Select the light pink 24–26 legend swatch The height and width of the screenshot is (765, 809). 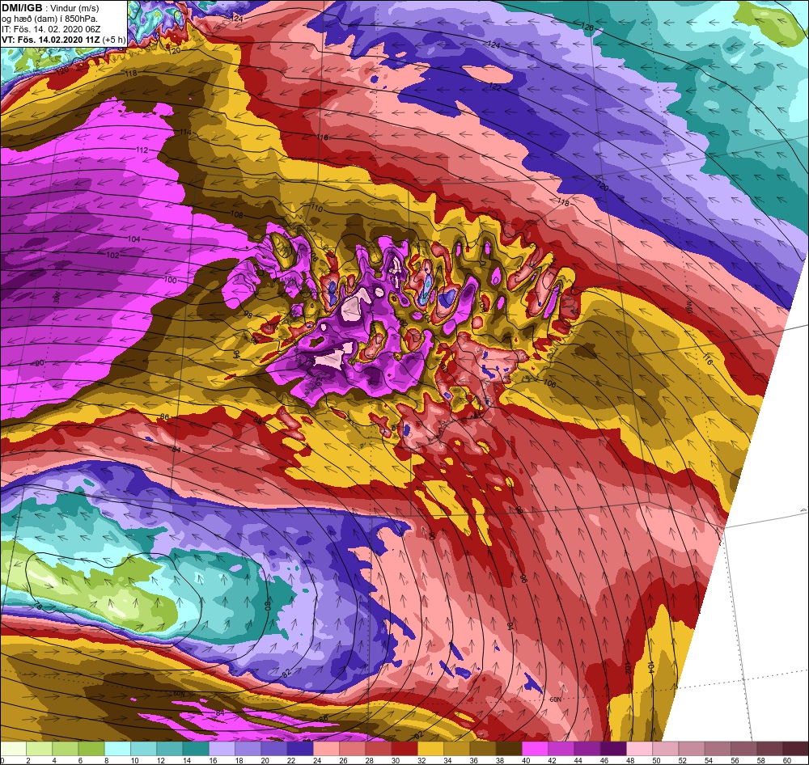[327, 749]
